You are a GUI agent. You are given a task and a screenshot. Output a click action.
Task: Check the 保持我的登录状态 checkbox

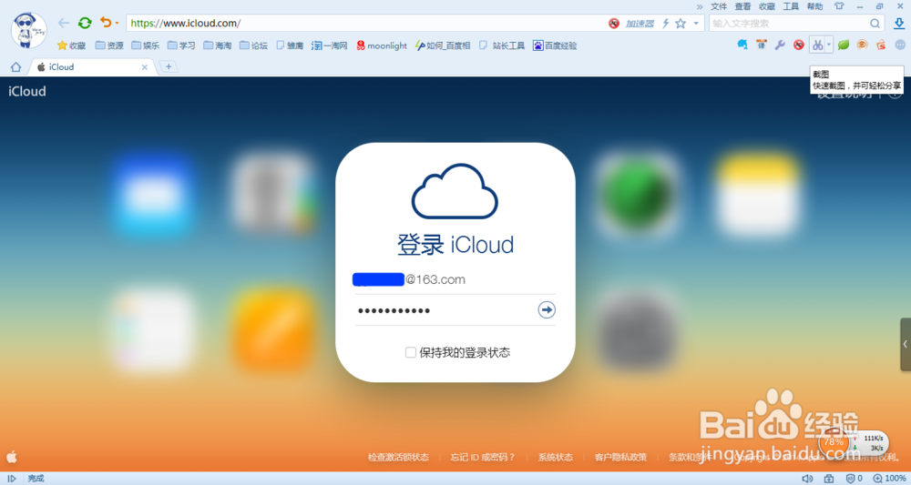click(410, 352)
